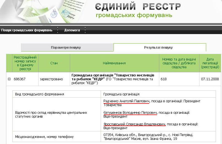The image size is (222, 144).
Task: Click the name Ярославський Олександр Владленович
Action: point(135,124)
